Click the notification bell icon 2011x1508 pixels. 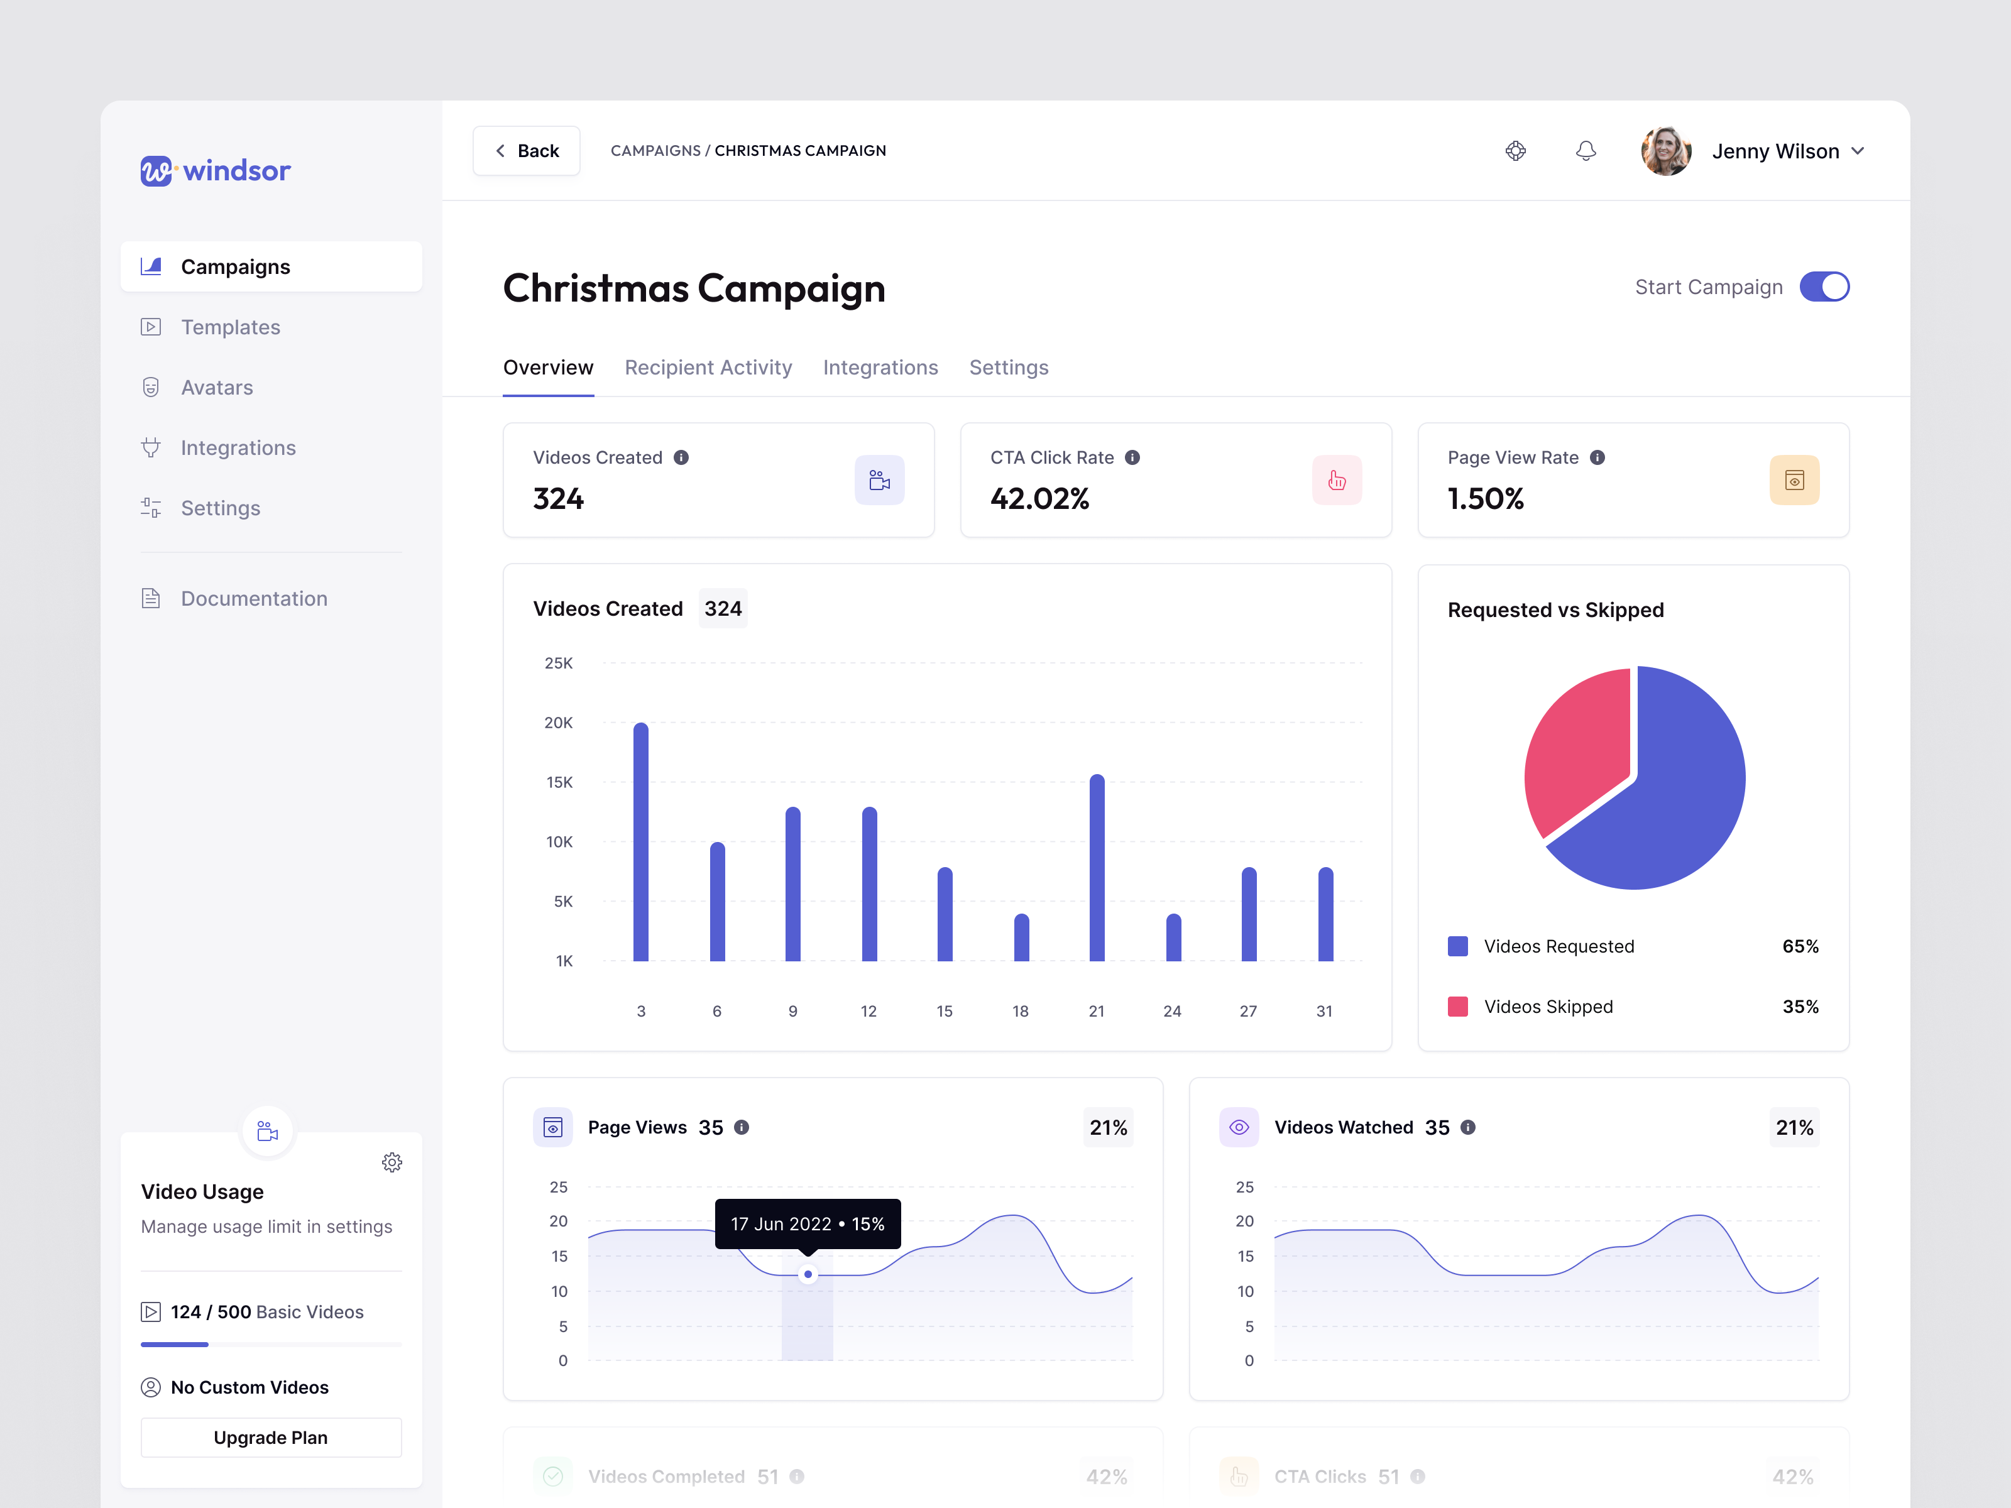pos(1586,150)
